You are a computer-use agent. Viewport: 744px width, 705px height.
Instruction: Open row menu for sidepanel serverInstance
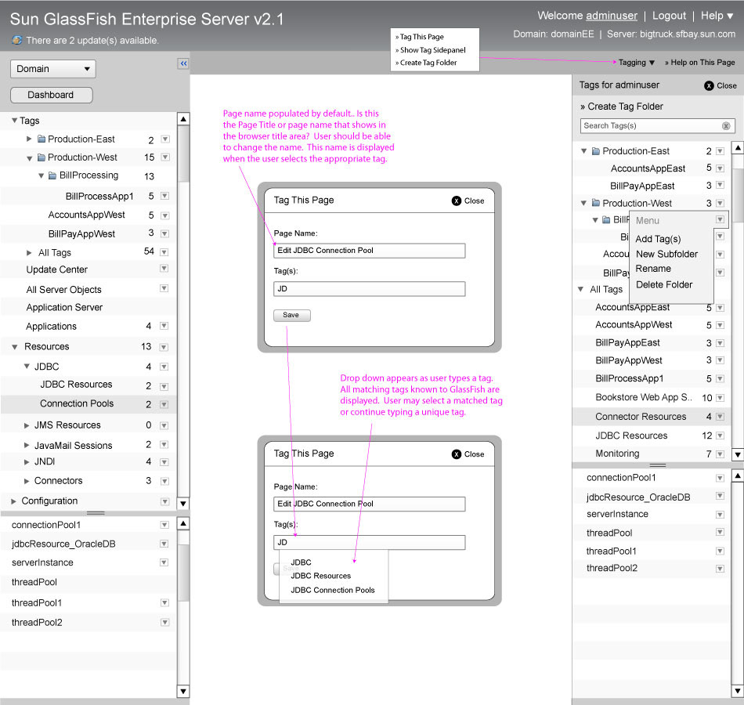pyautogui.click(x=721, y=515)
